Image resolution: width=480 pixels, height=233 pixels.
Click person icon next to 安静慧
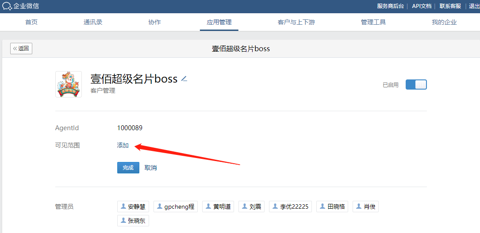coord(123,207)
